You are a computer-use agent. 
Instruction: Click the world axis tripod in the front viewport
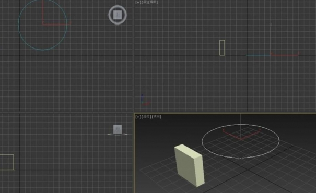tap(145, 101)
